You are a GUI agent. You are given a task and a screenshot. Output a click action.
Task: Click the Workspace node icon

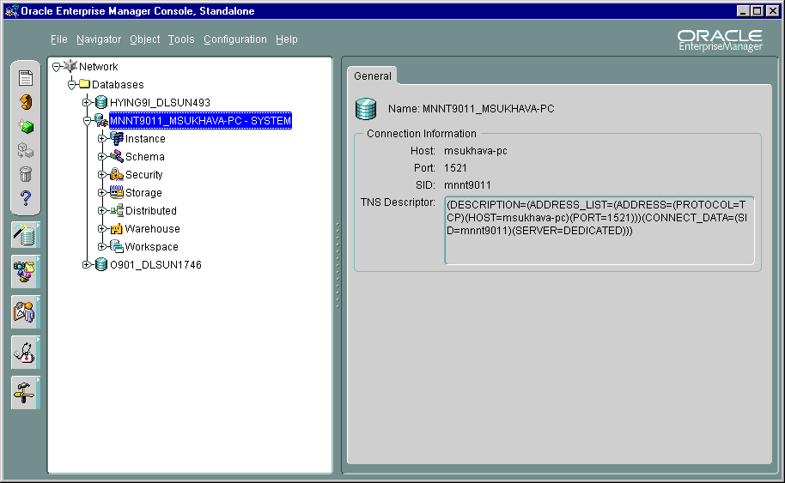tap(117, 246)
